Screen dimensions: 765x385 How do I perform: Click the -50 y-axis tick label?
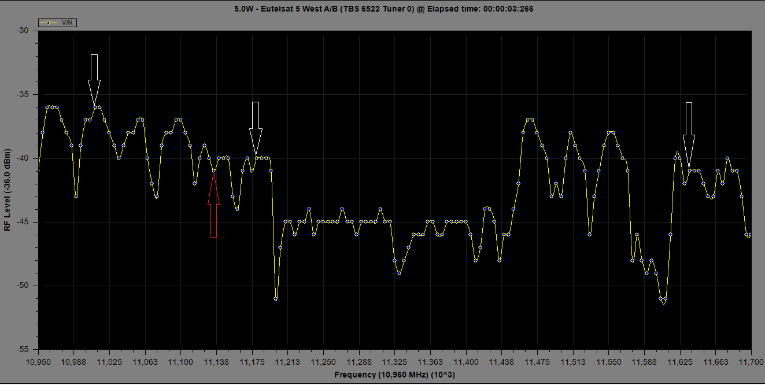click(24, 286)
